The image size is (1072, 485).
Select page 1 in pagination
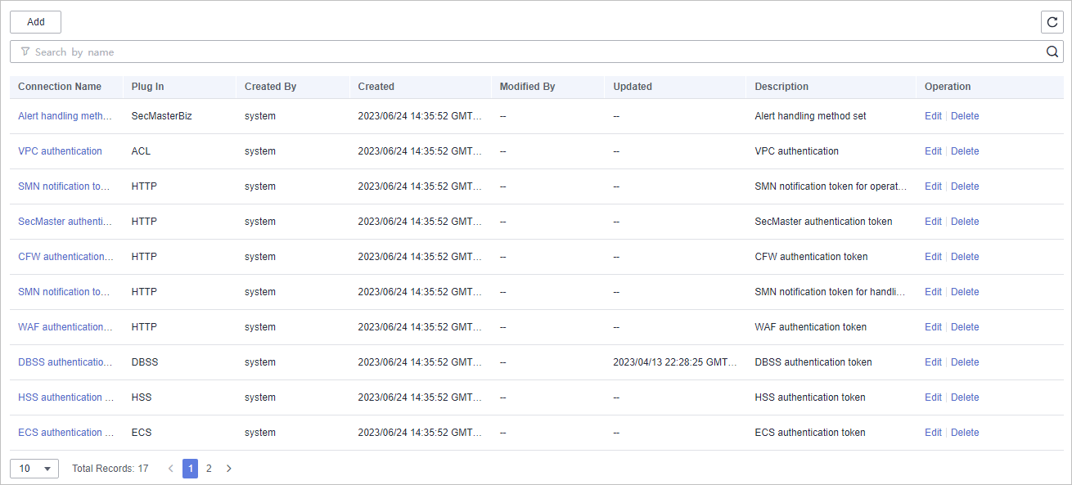coord(190,469)
